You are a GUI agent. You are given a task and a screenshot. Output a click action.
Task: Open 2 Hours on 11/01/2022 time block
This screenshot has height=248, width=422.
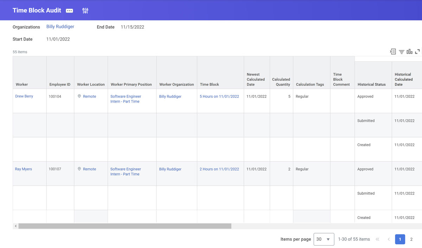(219, 169)
